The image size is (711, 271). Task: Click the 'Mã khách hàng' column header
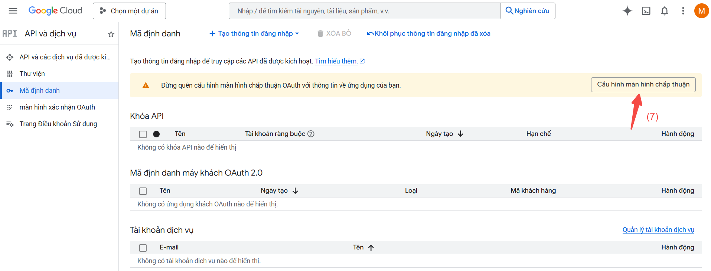coord(533,190)
